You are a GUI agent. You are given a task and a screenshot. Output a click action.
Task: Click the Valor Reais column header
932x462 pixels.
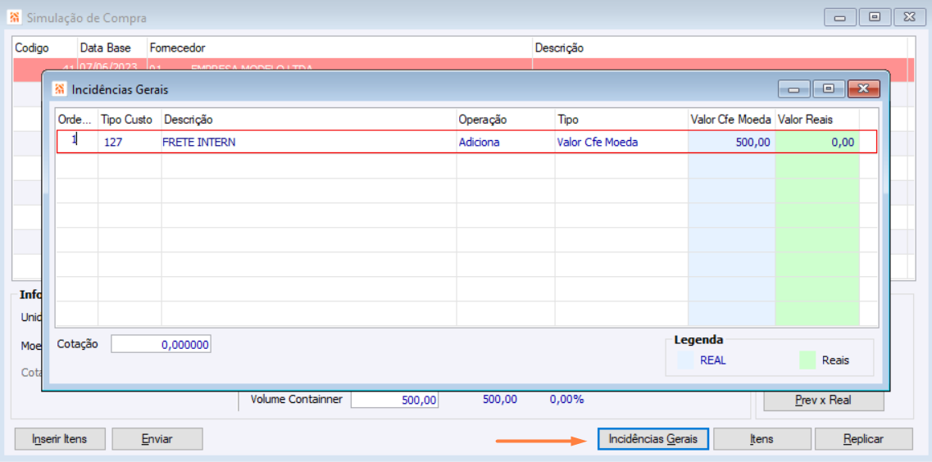click(x=816, y=120)
